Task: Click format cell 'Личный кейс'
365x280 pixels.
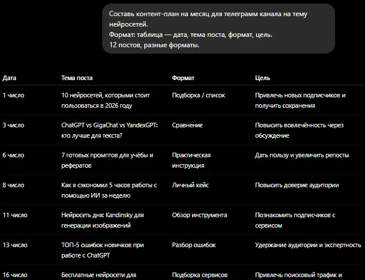Action: click(190, 185)
